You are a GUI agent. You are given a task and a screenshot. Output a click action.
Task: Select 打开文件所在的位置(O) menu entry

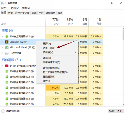pos(55,72)
